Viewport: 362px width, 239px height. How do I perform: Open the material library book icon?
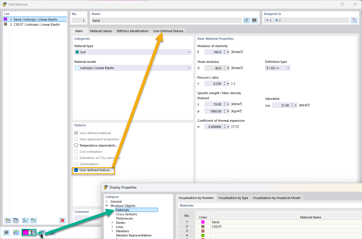point(254,20)
